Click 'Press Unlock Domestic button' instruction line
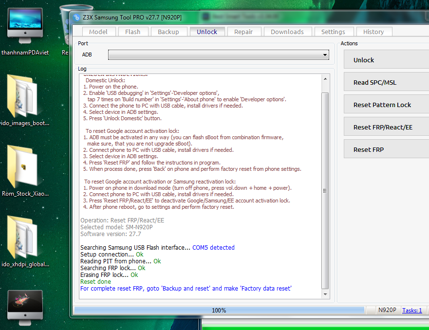 122,118
